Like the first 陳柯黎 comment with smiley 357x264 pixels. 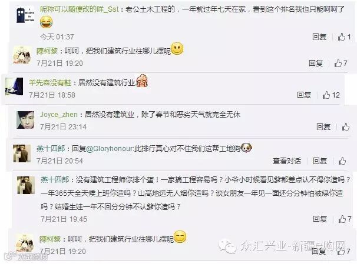[x=341, y=63]
